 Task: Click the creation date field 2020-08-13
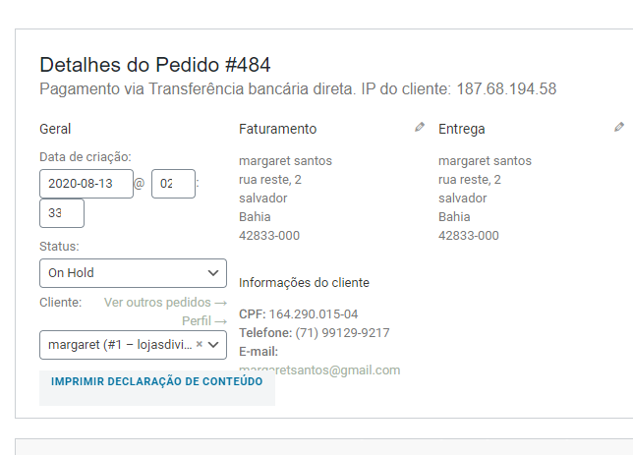tap(86, 184)
